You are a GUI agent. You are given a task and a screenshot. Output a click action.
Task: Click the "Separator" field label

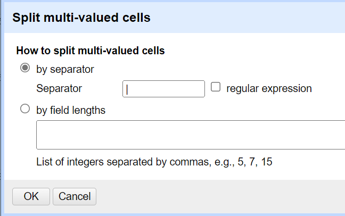59,88
